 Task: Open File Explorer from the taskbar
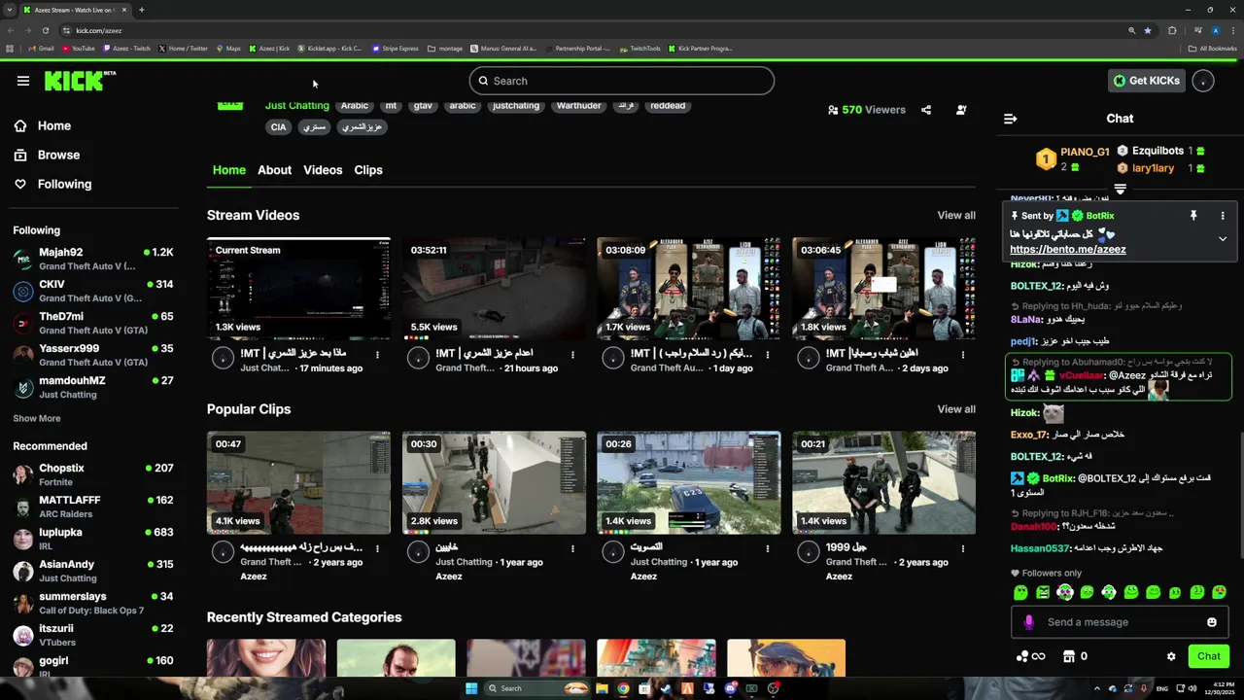click(x=602, y=688)
